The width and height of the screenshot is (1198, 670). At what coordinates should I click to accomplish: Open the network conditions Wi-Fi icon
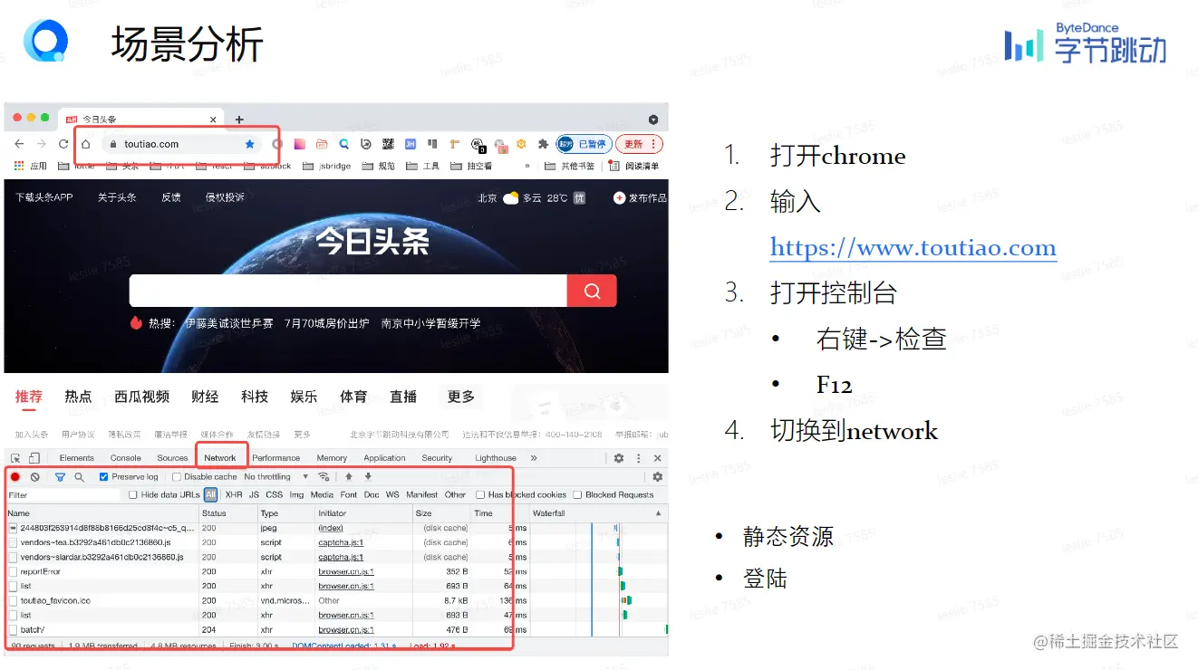324,477
